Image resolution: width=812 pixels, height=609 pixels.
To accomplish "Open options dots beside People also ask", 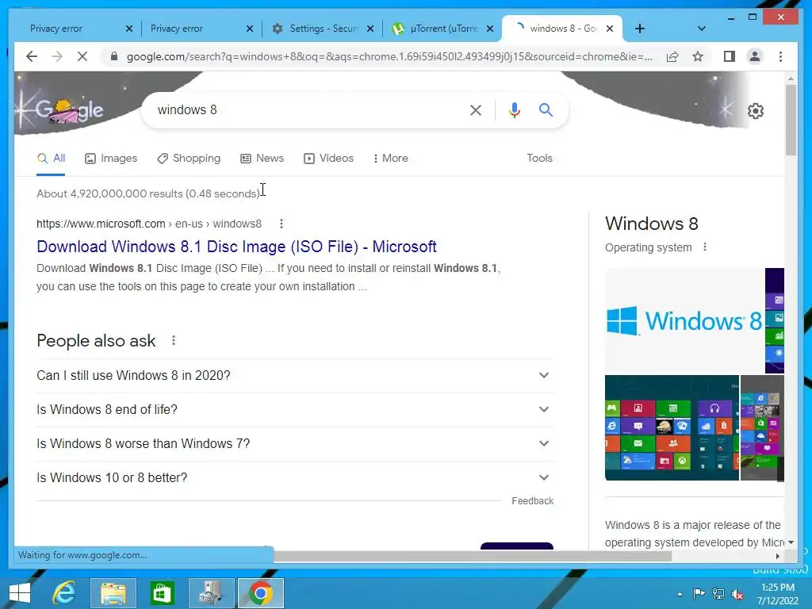I will pos(174,340).
